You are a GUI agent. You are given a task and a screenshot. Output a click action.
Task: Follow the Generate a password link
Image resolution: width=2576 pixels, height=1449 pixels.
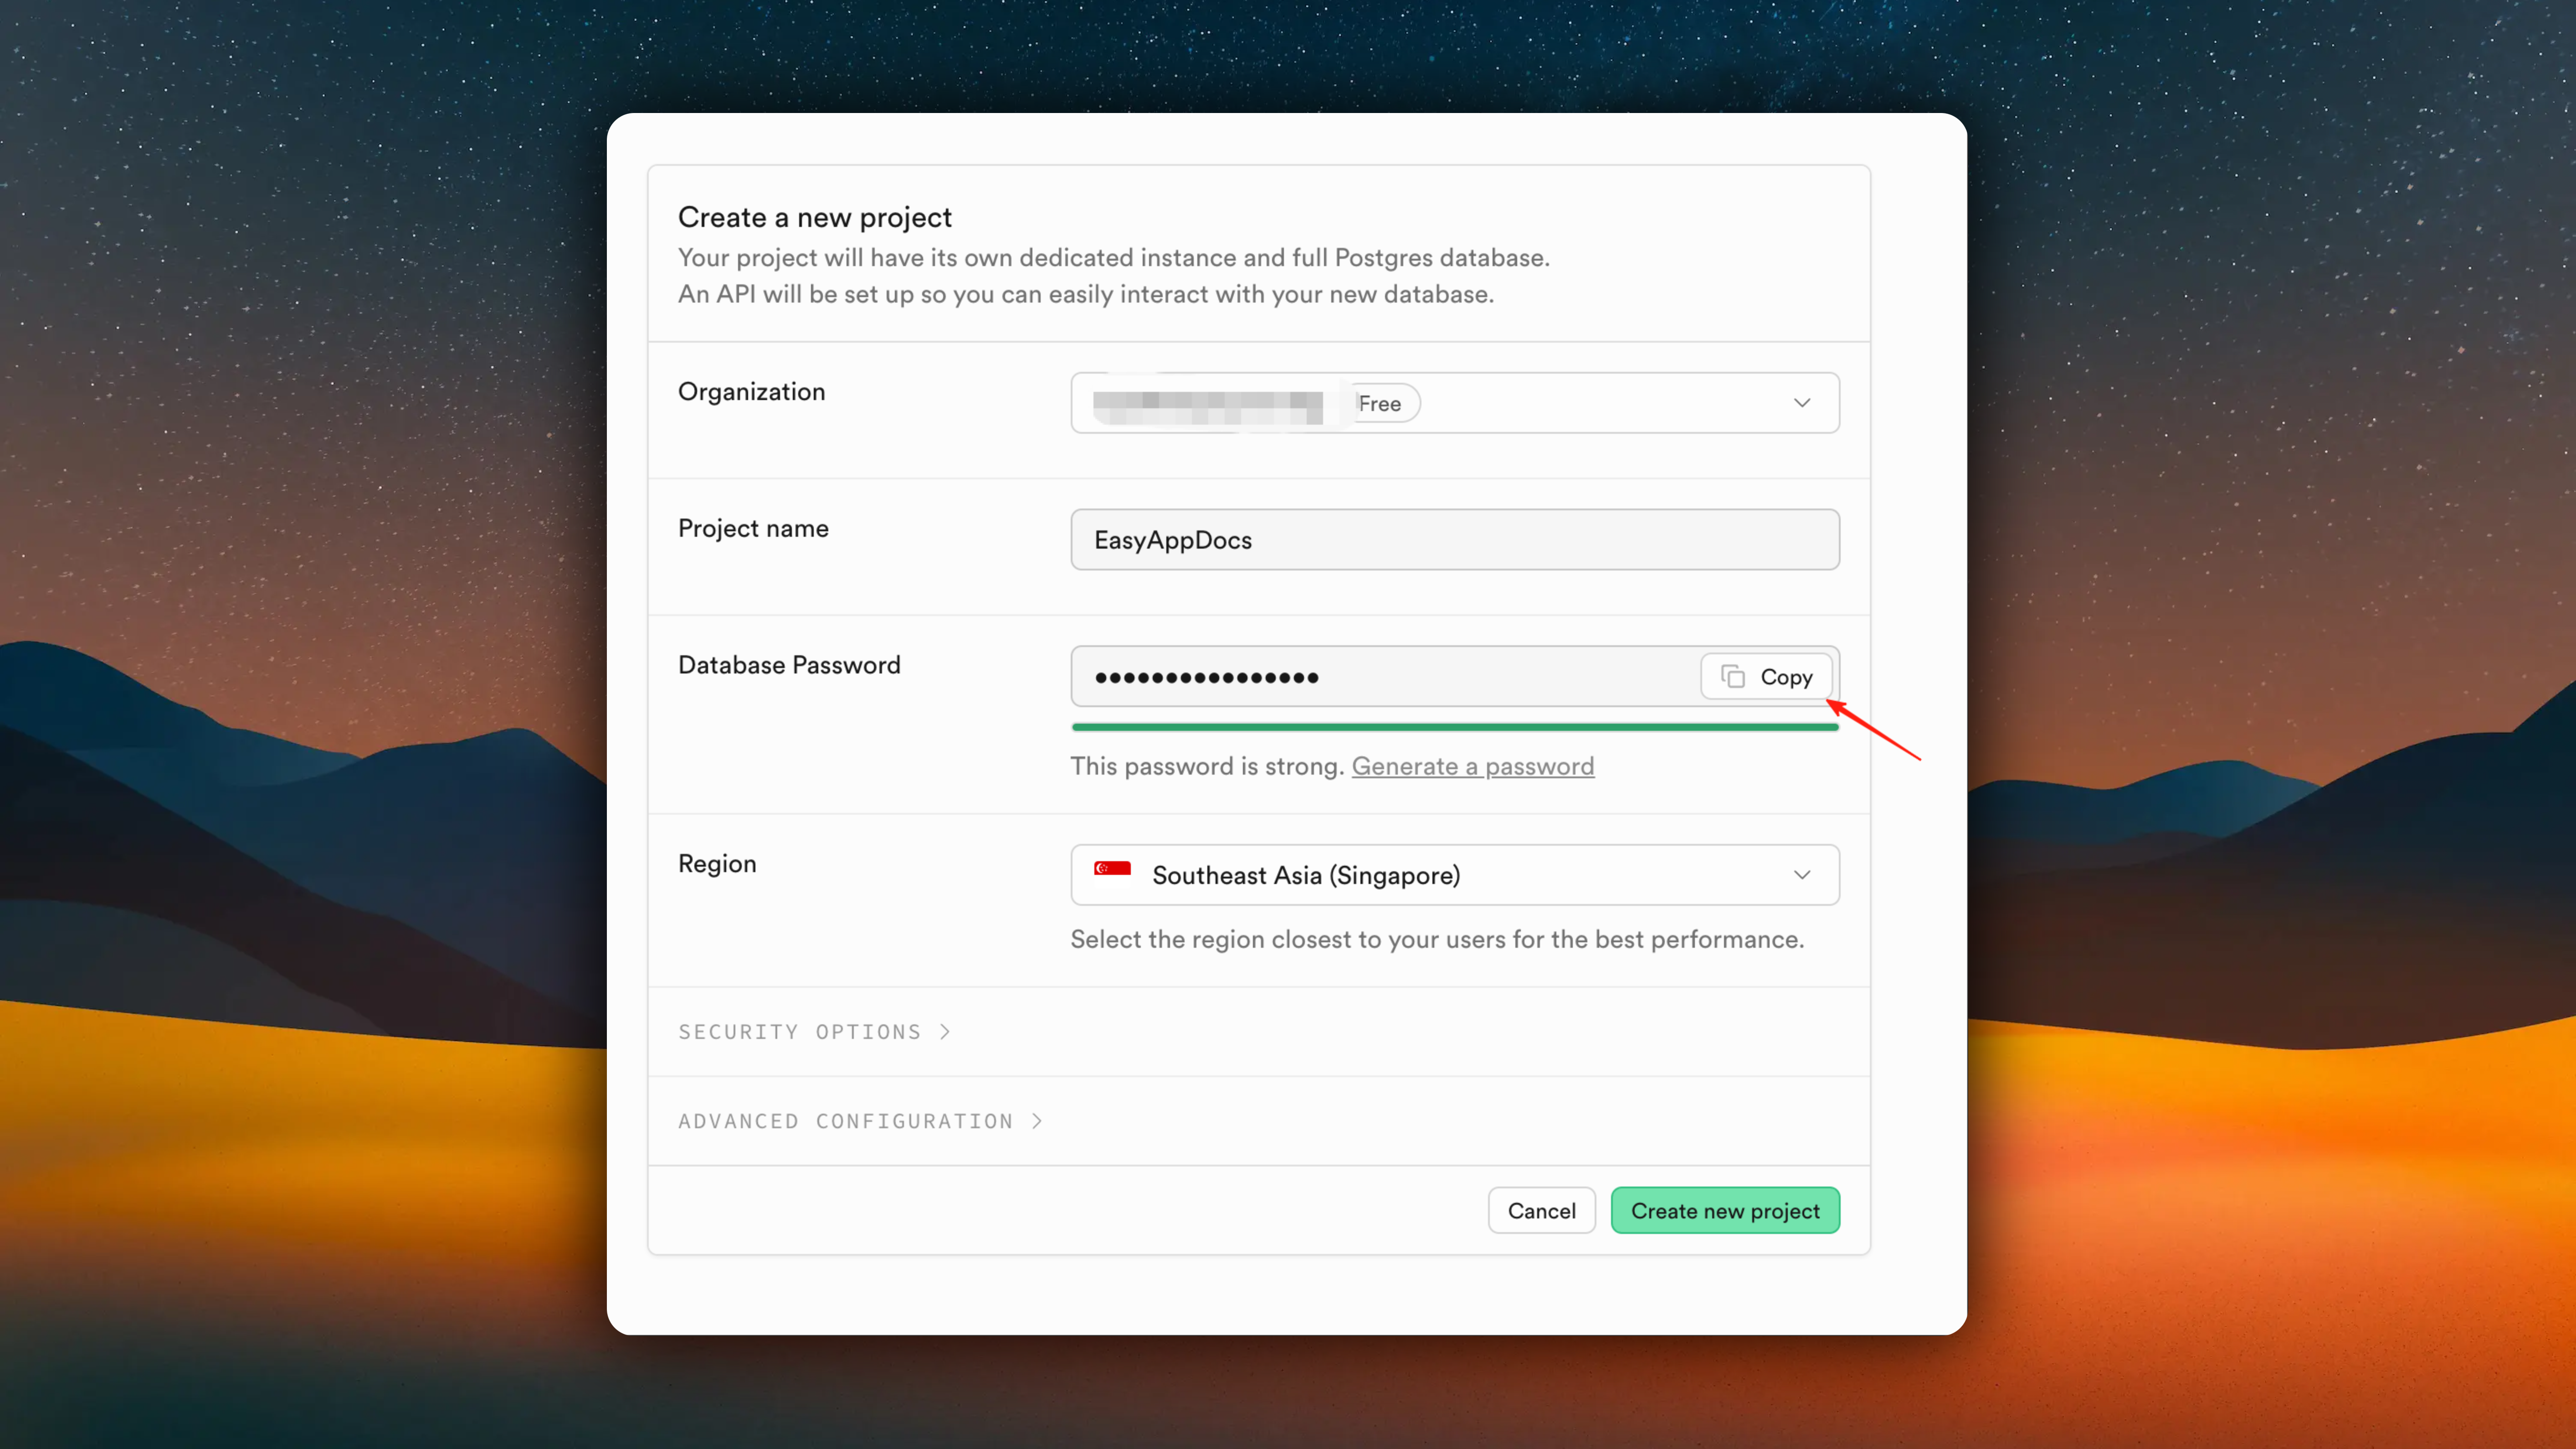tap(1472, 766)
